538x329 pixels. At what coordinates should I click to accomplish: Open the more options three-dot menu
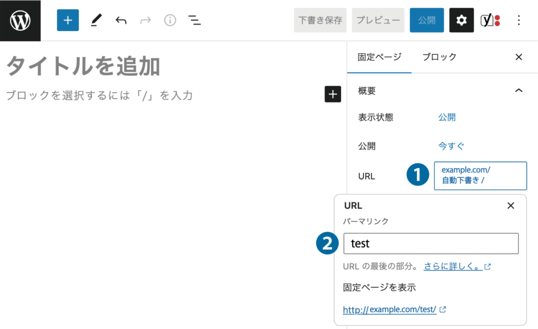[x=519, y=20]
